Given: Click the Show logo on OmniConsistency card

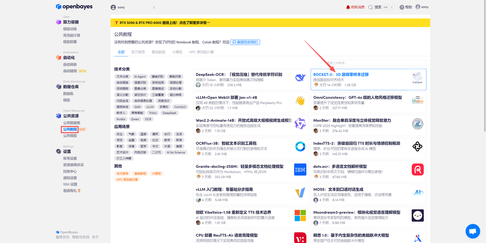Looking at the screenshot, I should point(418,101).
